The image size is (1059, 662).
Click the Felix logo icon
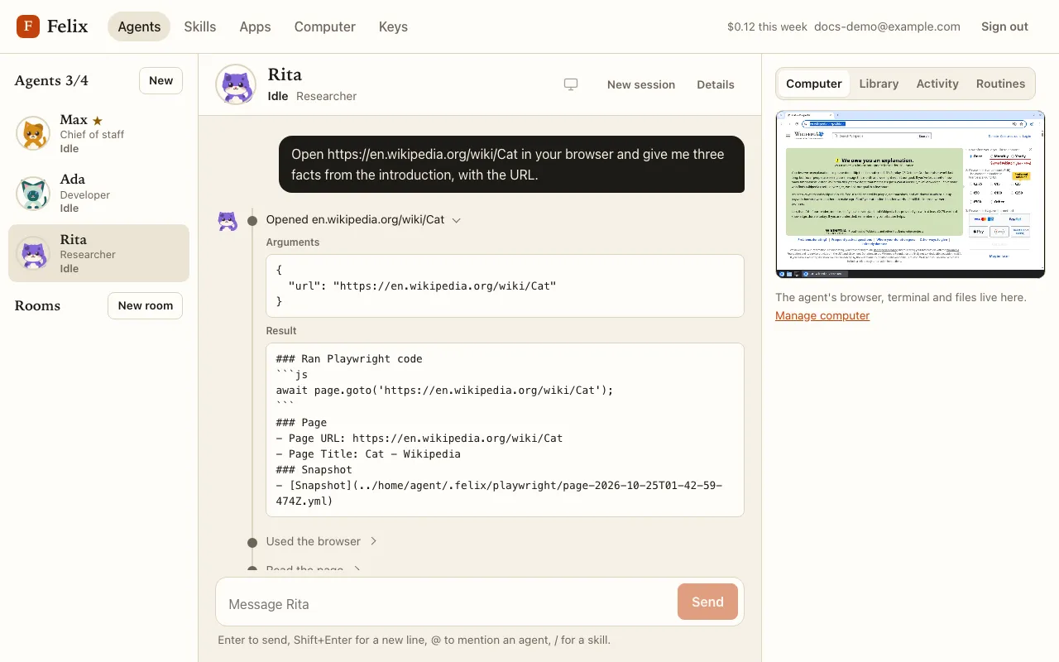coord(28,26)
